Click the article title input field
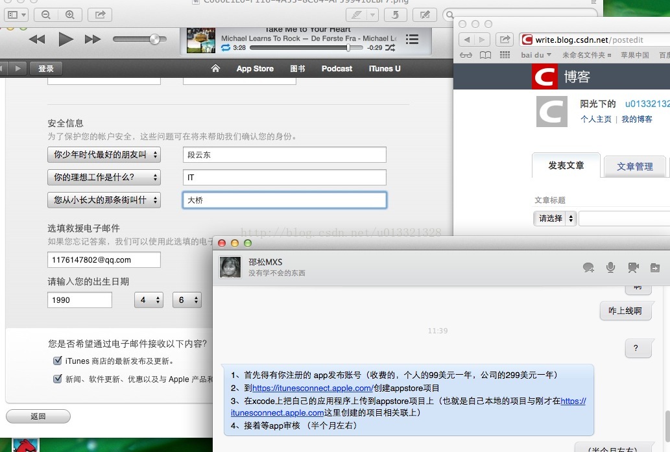The height and width of the screenshot is (452, 670). tap(625, 219)
